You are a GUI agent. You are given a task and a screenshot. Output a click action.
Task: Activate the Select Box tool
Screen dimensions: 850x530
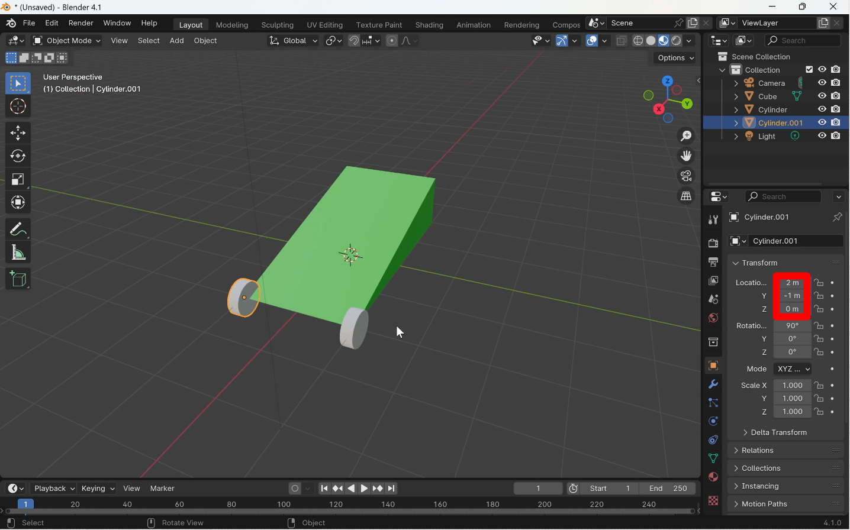[18, 83]
